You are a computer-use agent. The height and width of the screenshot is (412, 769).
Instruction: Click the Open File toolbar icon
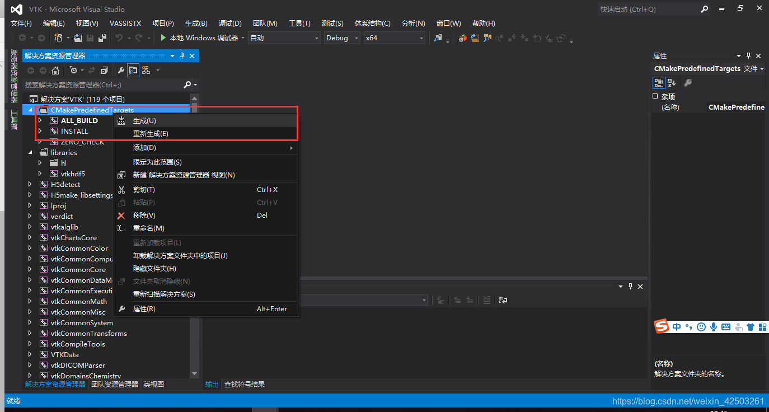78,38
